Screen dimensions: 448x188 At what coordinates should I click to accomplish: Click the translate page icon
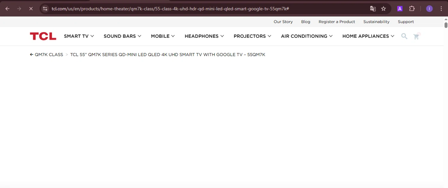click(373, 9)
